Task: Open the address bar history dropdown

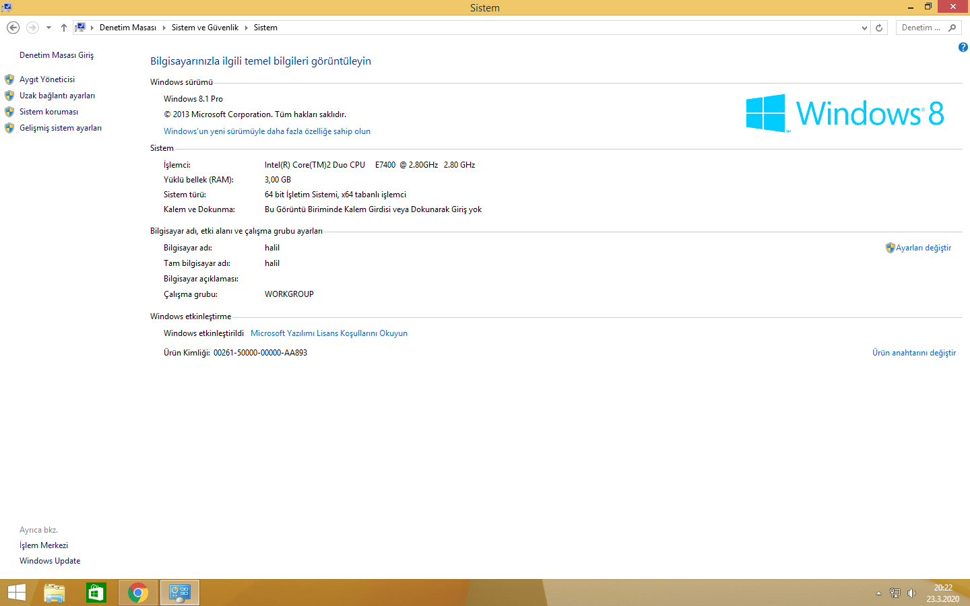Action: [864, 28]
